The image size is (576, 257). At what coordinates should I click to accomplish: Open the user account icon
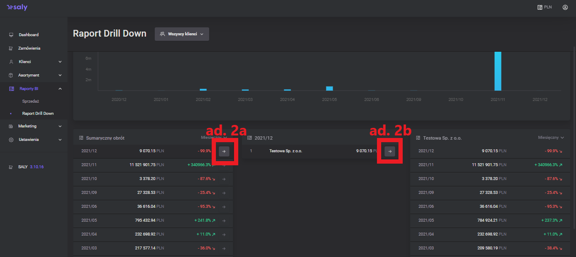click(565, 7)
